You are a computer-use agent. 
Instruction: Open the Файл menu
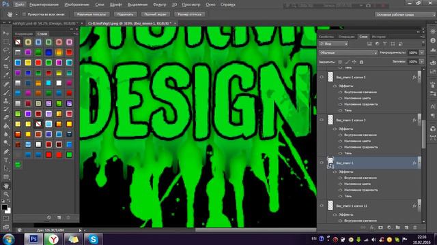[19, 5]
